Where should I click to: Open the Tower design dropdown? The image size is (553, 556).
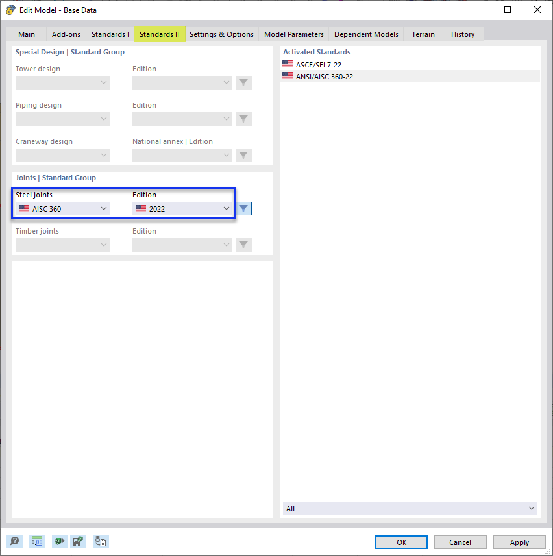coord(62,82)
